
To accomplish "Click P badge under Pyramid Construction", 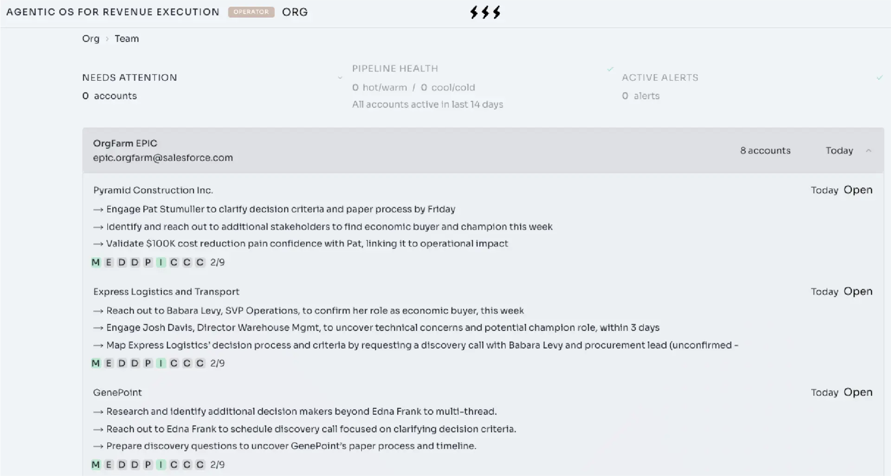I will click(x=148, y=262).
